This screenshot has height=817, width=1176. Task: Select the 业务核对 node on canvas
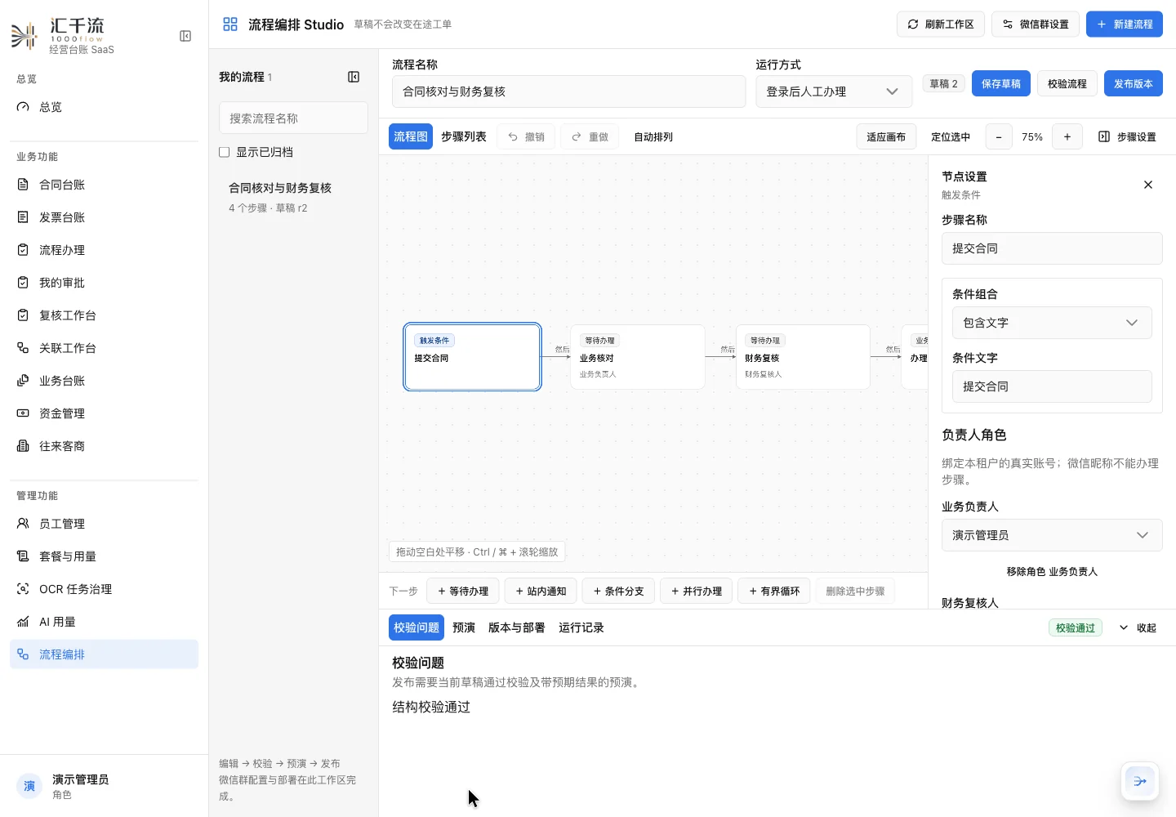(x=638, y=357)
